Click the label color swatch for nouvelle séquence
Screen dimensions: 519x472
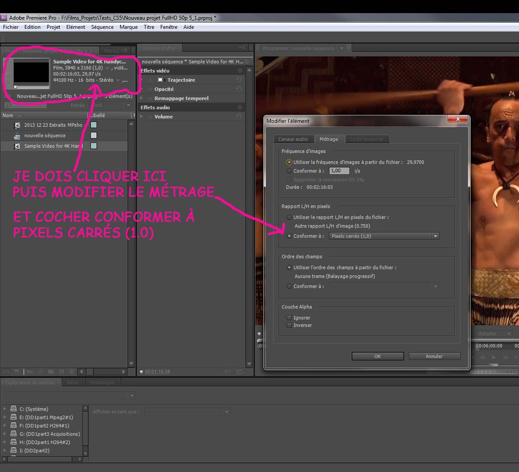[93, 135]
